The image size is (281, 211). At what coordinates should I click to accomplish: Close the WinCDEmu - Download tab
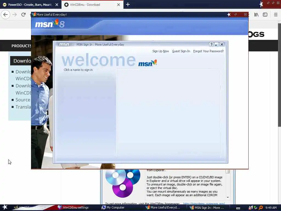[119, 5]
